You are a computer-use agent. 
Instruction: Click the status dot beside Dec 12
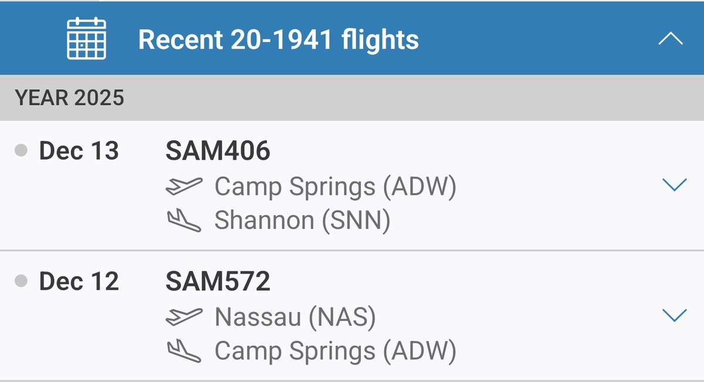click(x=22, y=282)
